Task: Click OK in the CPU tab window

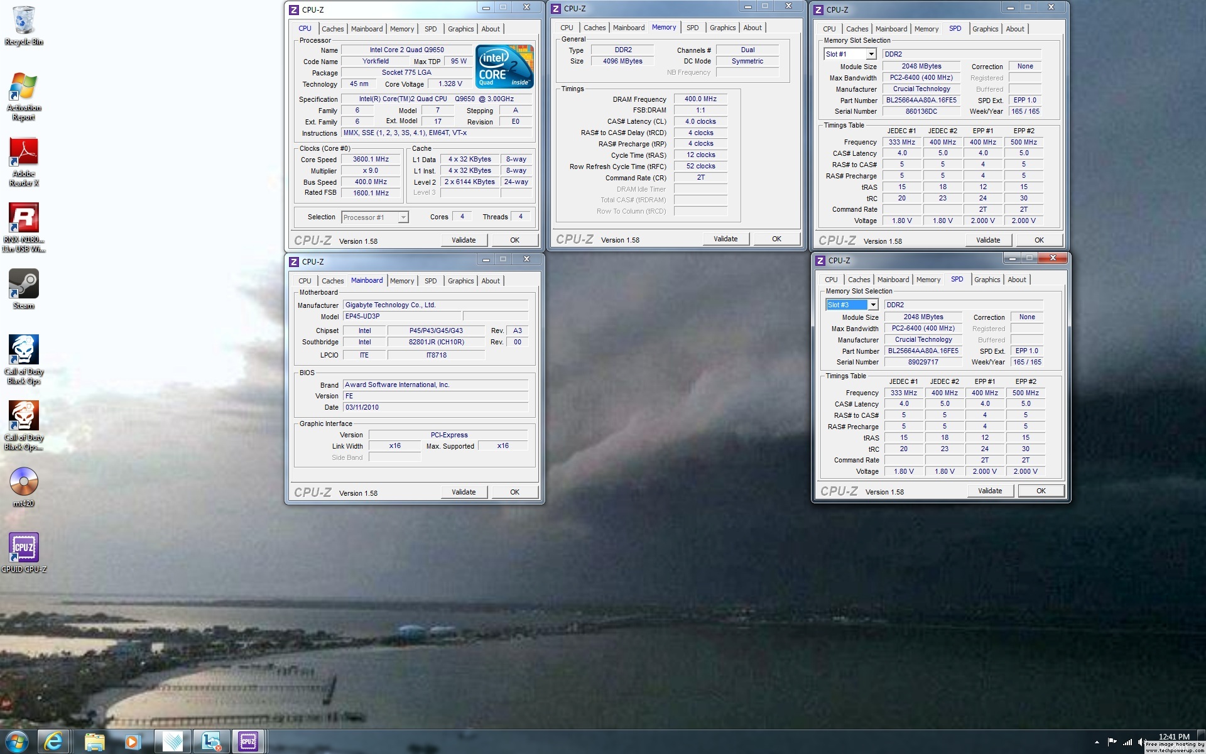Action: click(x=514, y=240)
